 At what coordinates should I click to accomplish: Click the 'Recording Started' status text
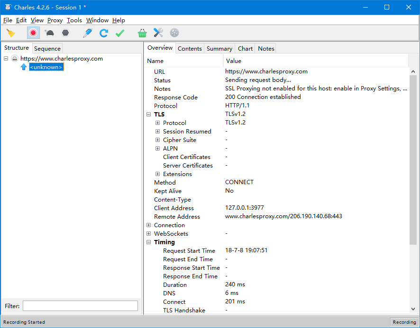tap(24, 322)
